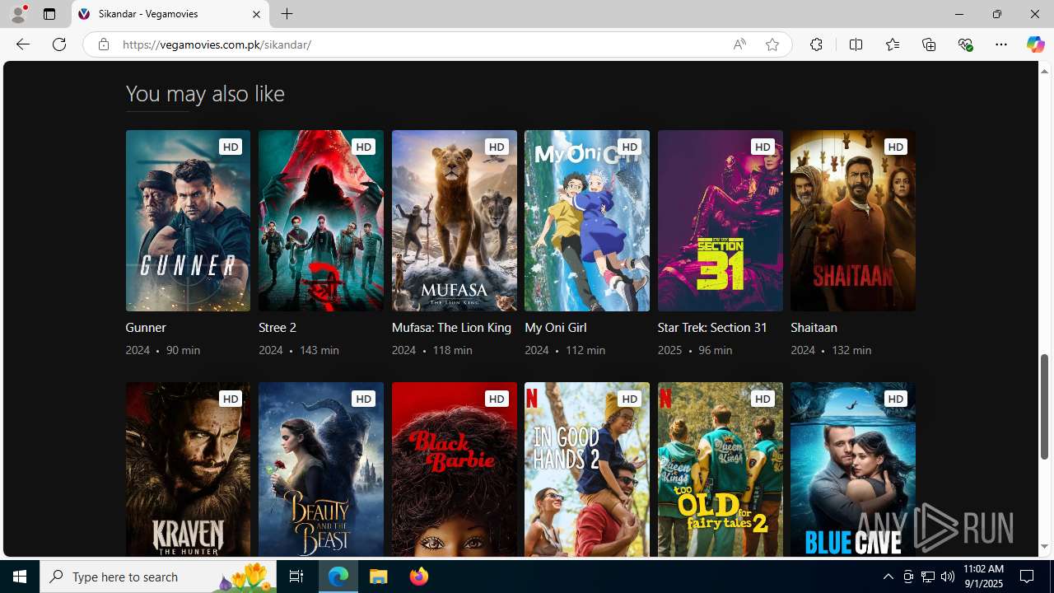Toggle split screen view
The height and width of the screenshot is (593, 1054).
coord(856,44)
